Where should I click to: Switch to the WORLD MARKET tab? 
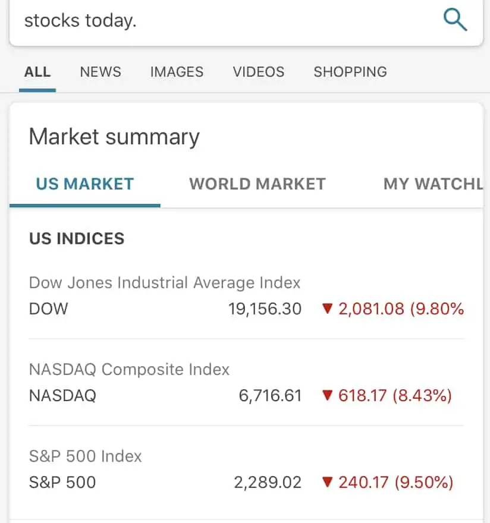click(257, 184)
